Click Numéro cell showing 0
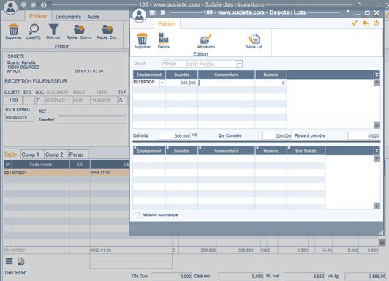Screen dimensions: 389x281 (x=271, y=83)
